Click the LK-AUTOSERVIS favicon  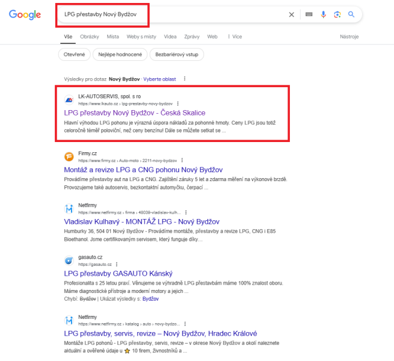pos(69,100)
